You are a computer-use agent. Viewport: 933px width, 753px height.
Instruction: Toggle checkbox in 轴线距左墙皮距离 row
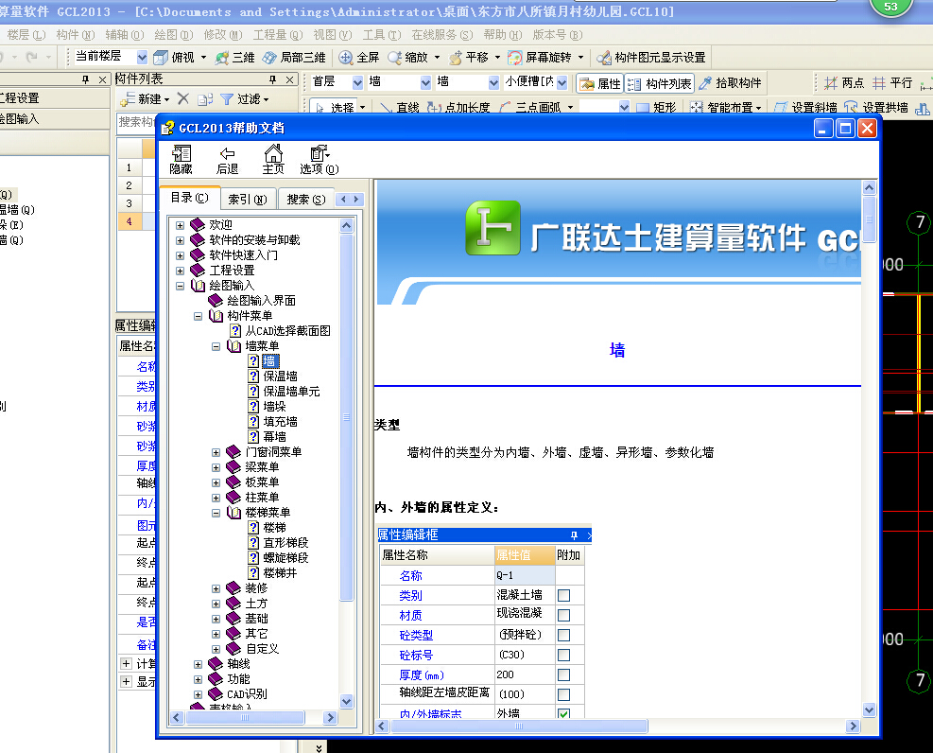(563, 694)
